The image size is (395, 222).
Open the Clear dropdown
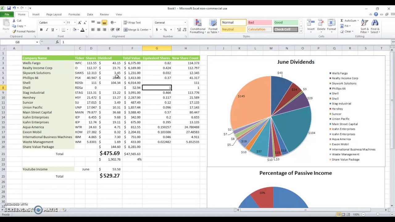(347, 31)
